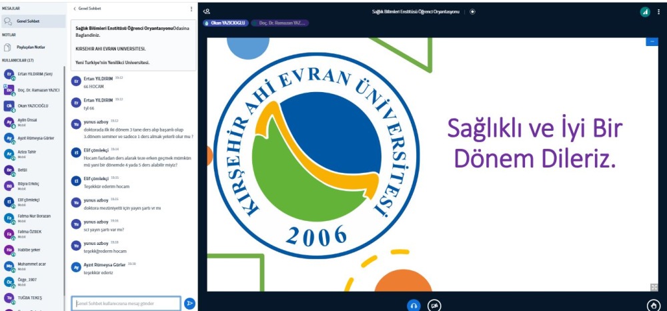
Task: Click Betül's avatar icon
Action: click(x=9, y=170)
